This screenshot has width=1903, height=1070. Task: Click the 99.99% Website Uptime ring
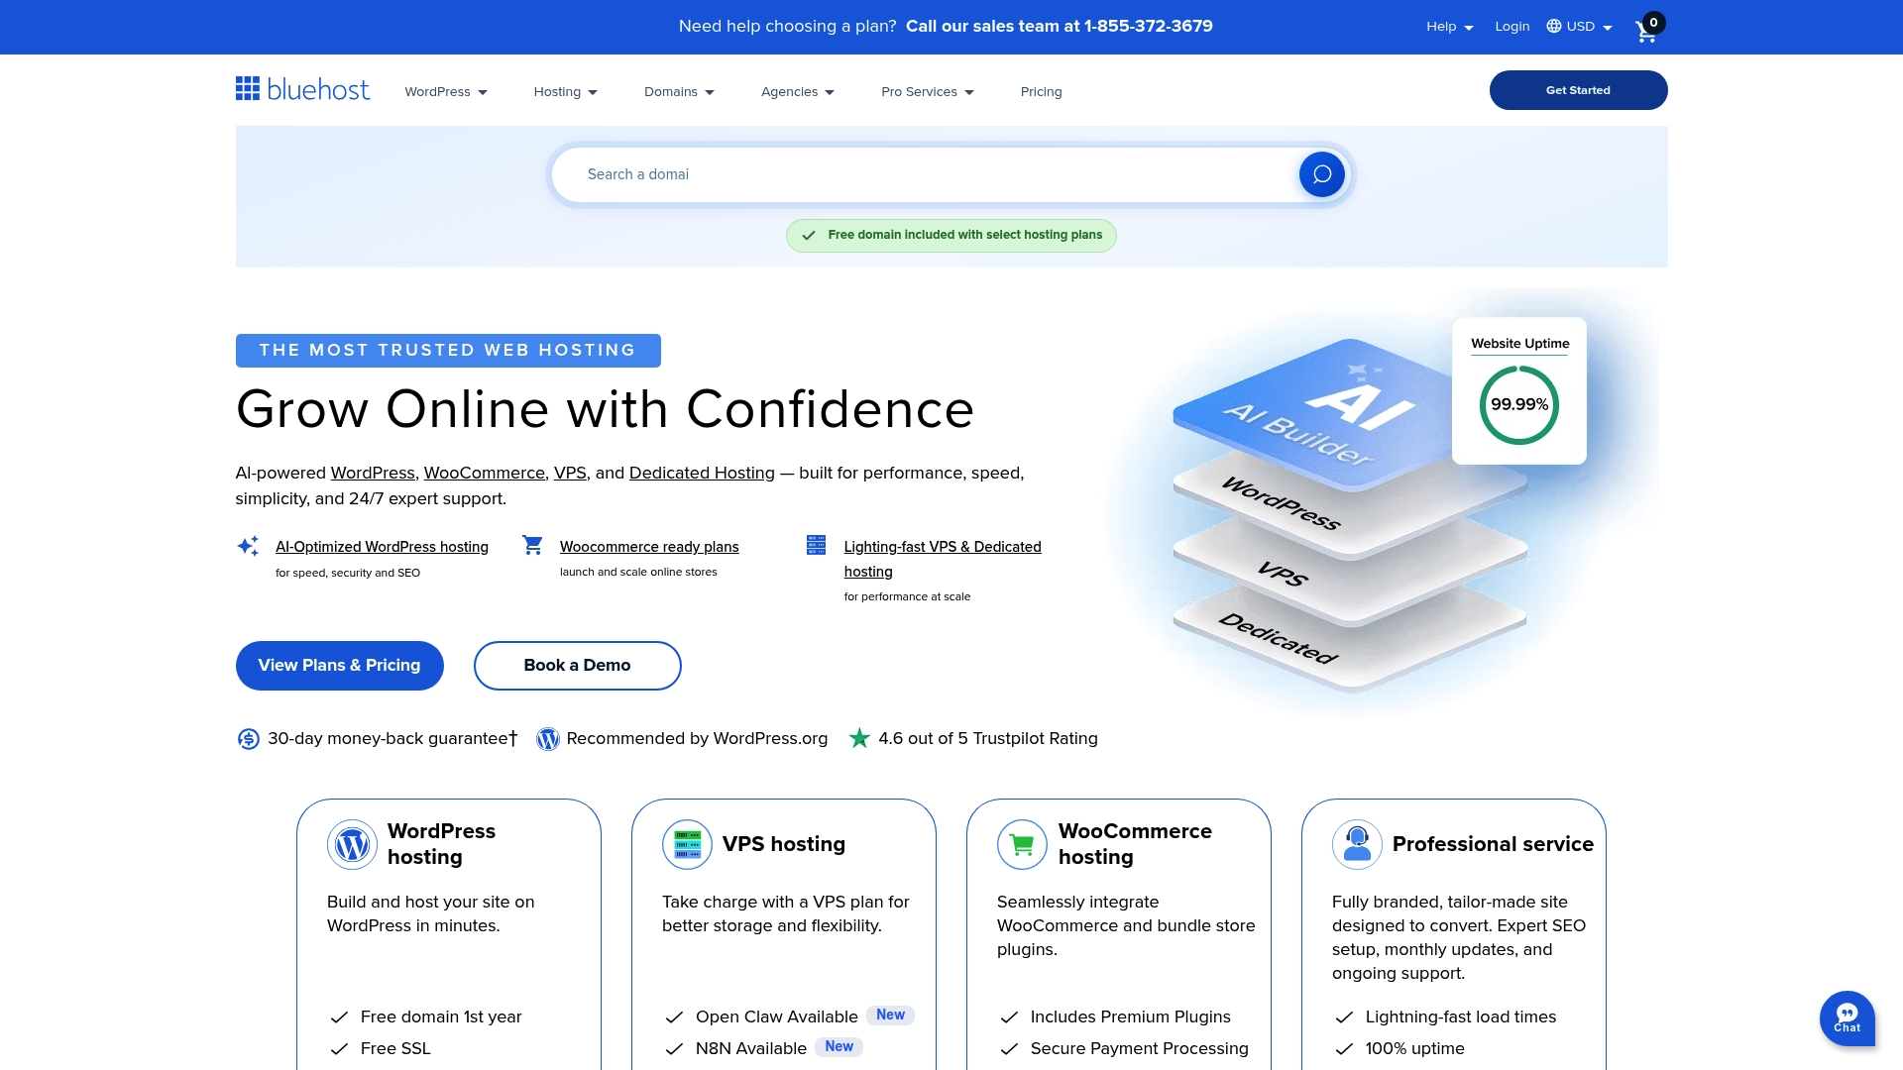click(x=1518, y=404)
